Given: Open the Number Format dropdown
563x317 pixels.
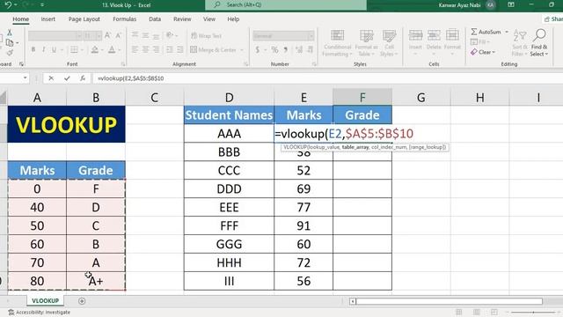Looking at the screenshot, I should [x=311, y=35].
